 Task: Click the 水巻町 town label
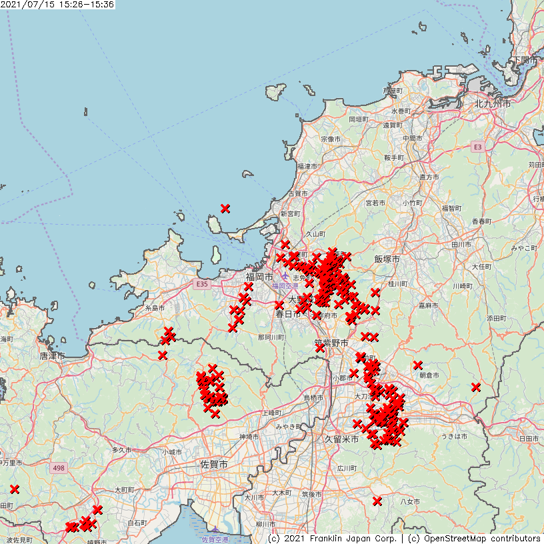point(401,111)
